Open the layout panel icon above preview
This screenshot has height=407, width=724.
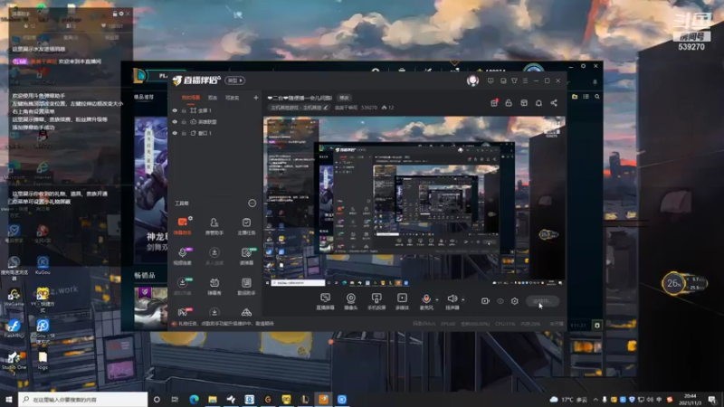pyautogui.click(x=524, y=103)
